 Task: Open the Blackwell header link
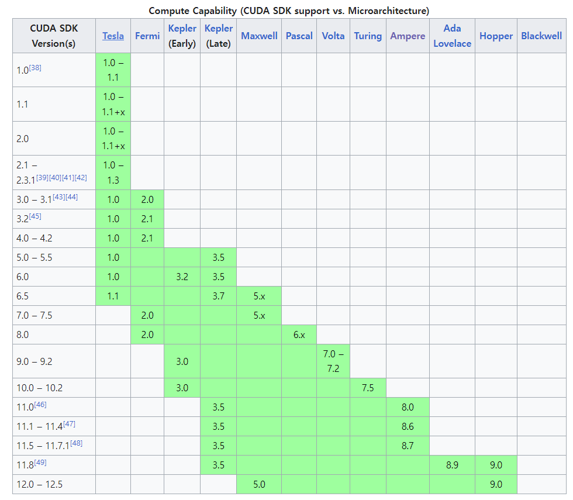[x=541, y=36]
